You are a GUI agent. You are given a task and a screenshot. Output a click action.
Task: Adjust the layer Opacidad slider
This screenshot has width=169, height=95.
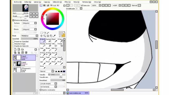pos(29,39)
